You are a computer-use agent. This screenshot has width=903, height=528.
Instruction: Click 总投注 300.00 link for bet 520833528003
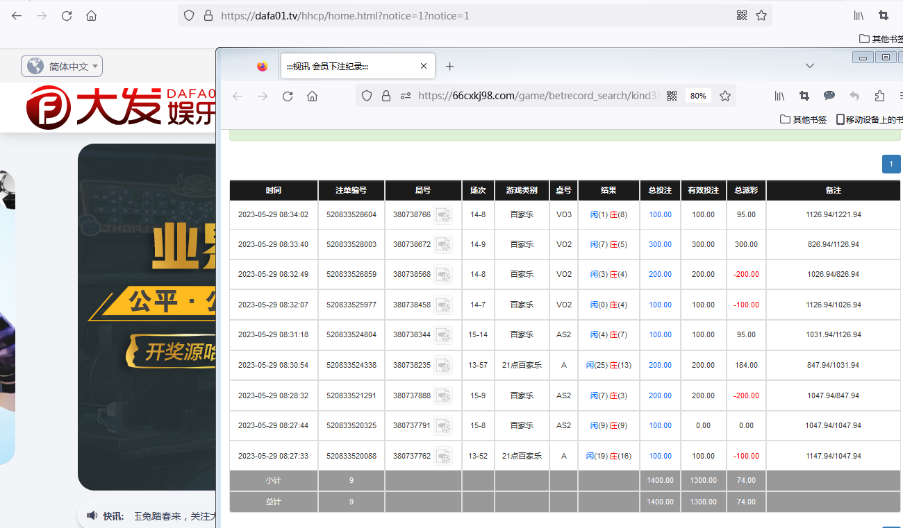(x=660, y=245)
